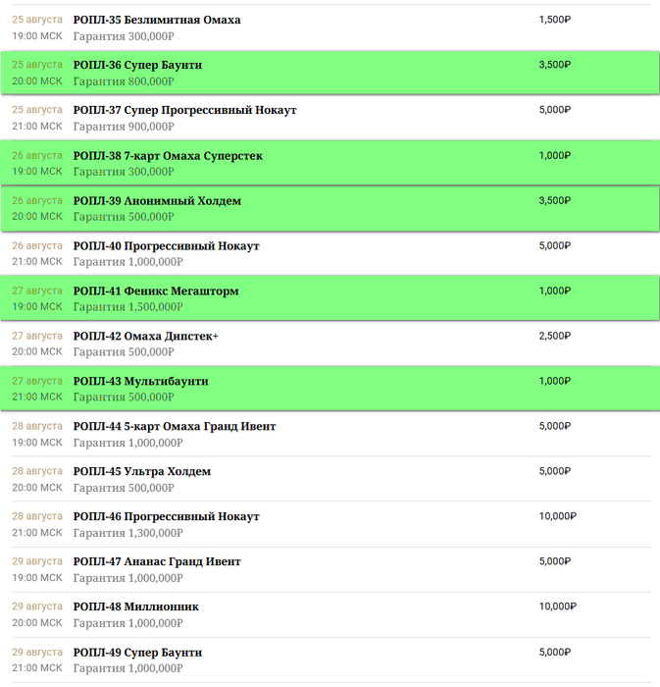Click 29 августа date of РОПЛ-49

pyautogui.click(x=37, y=653)
